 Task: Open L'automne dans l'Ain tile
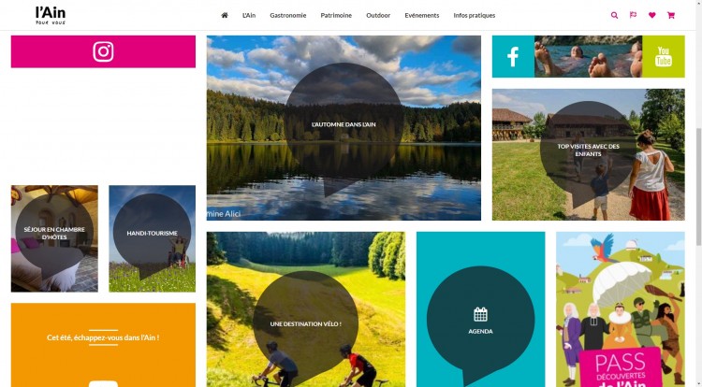click(x=344, y=128)
